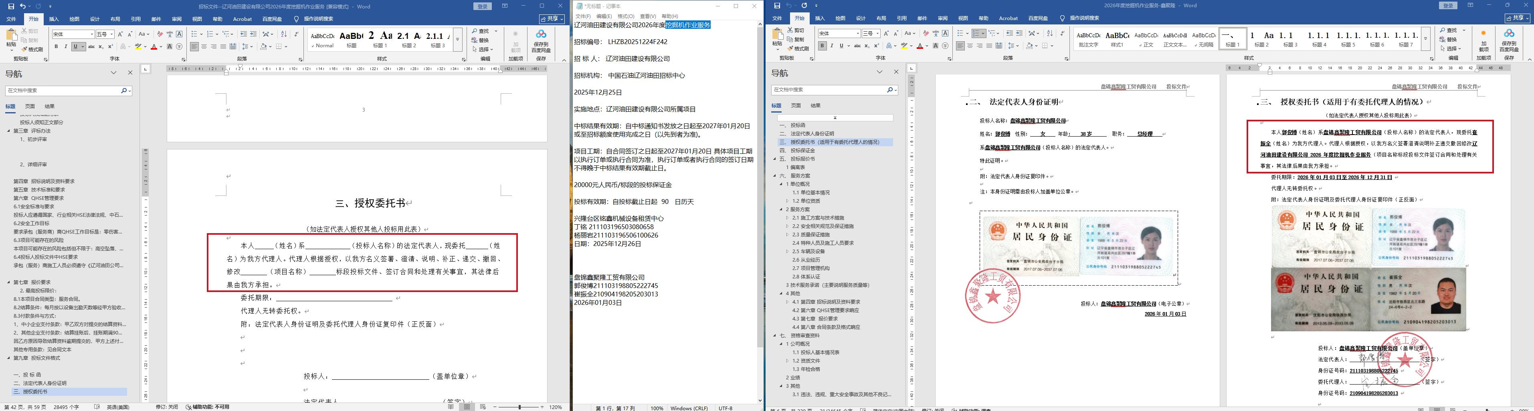Align text right in left Word ribbon
This screenshot has height=411, width=1534.
pyautogui.click(x=214, y=46)
